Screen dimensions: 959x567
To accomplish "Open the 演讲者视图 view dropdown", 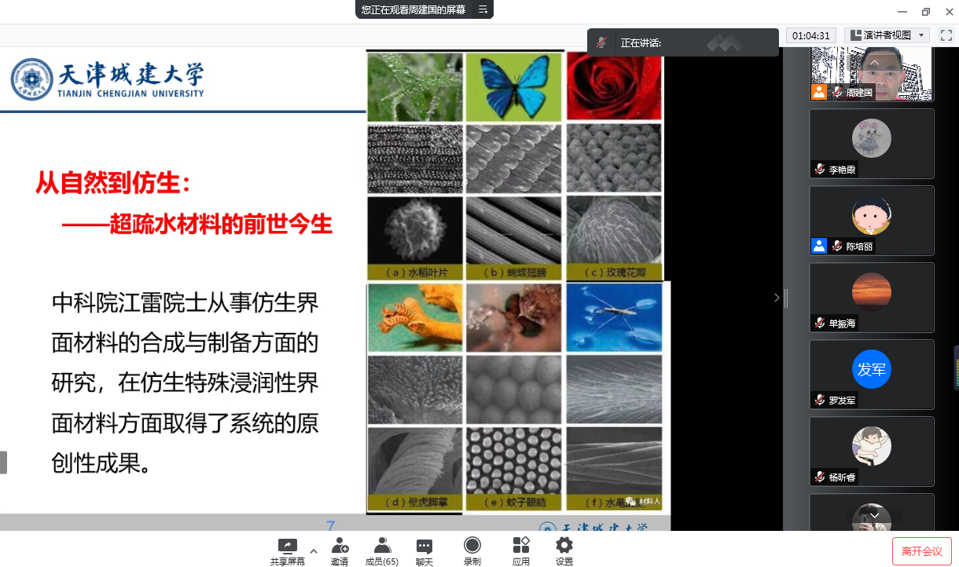I will [x=887, y=35].
